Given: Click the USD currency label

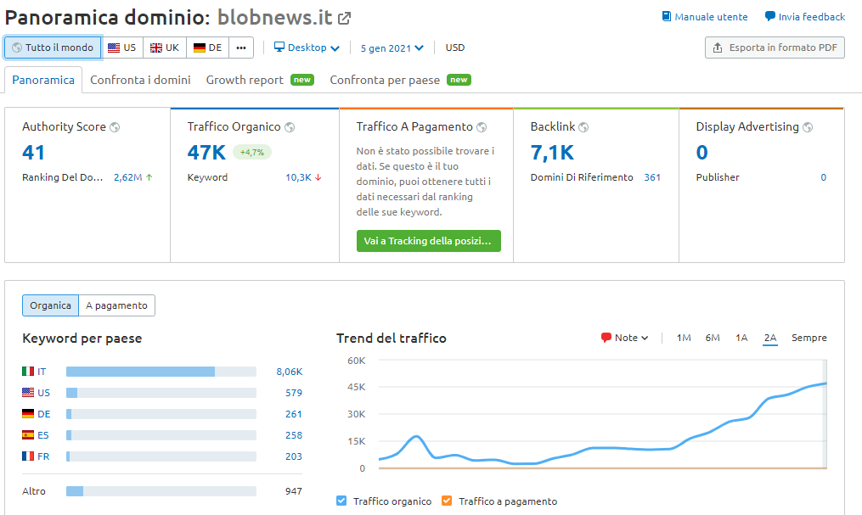Looking at the screenshot, I should pyautogui.click(x=454, y=48).
